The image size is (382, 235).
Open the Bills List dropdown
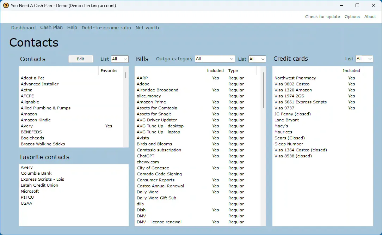(257, 59)
